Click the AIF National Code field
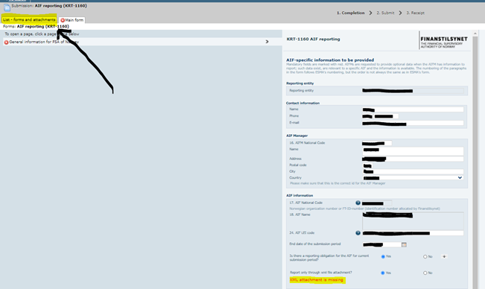The image size is (485, 289). click(x=377, y=203)
